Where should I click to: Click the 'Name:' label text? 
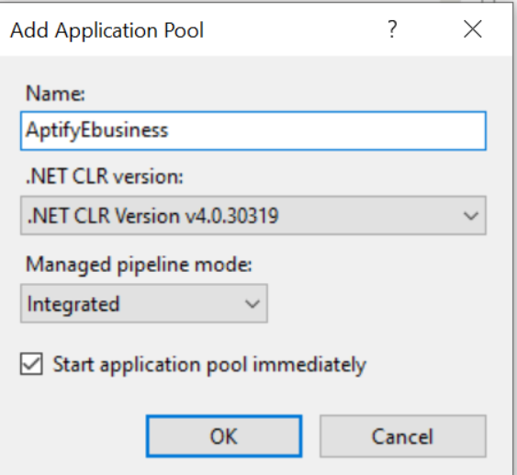click(x=55, y=94)
